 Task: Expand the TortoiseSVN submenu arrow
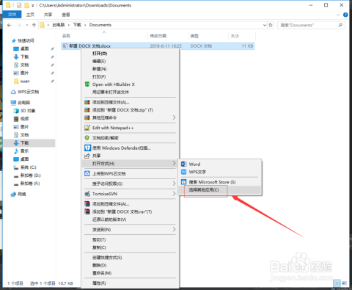click(174, 194)
